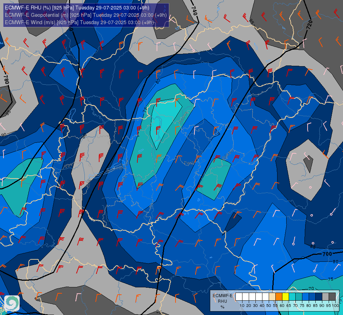Screen dimensions: 343x315
Task: Pick the cyan 65-70 legend swatch
Action: (292, 297)
